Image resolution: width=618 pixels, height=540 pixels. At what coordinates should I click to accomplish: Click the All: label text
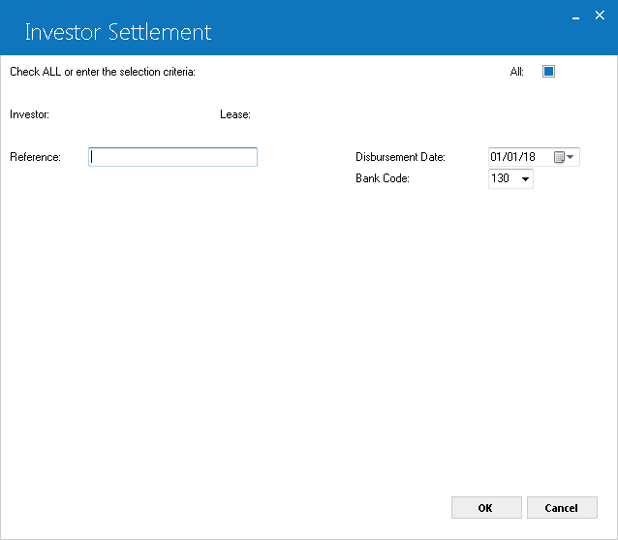pos(516,72)
